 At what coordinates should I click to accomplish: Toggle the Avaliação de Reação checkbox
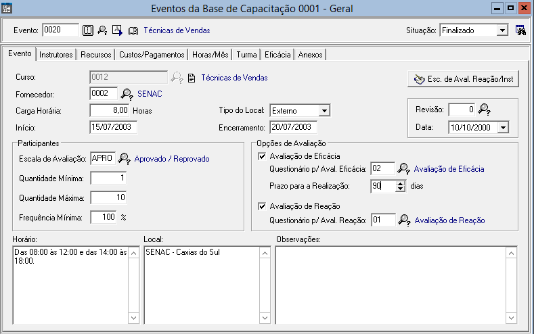tap(263, 206)
